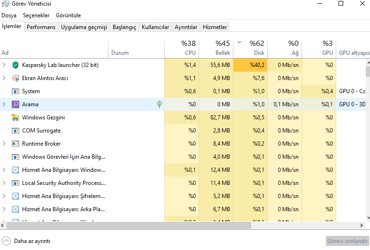The height and width of the screenshot is (250, 370).
Task: Switch to the Ayrıntılar tab
Action: [186, 27]
